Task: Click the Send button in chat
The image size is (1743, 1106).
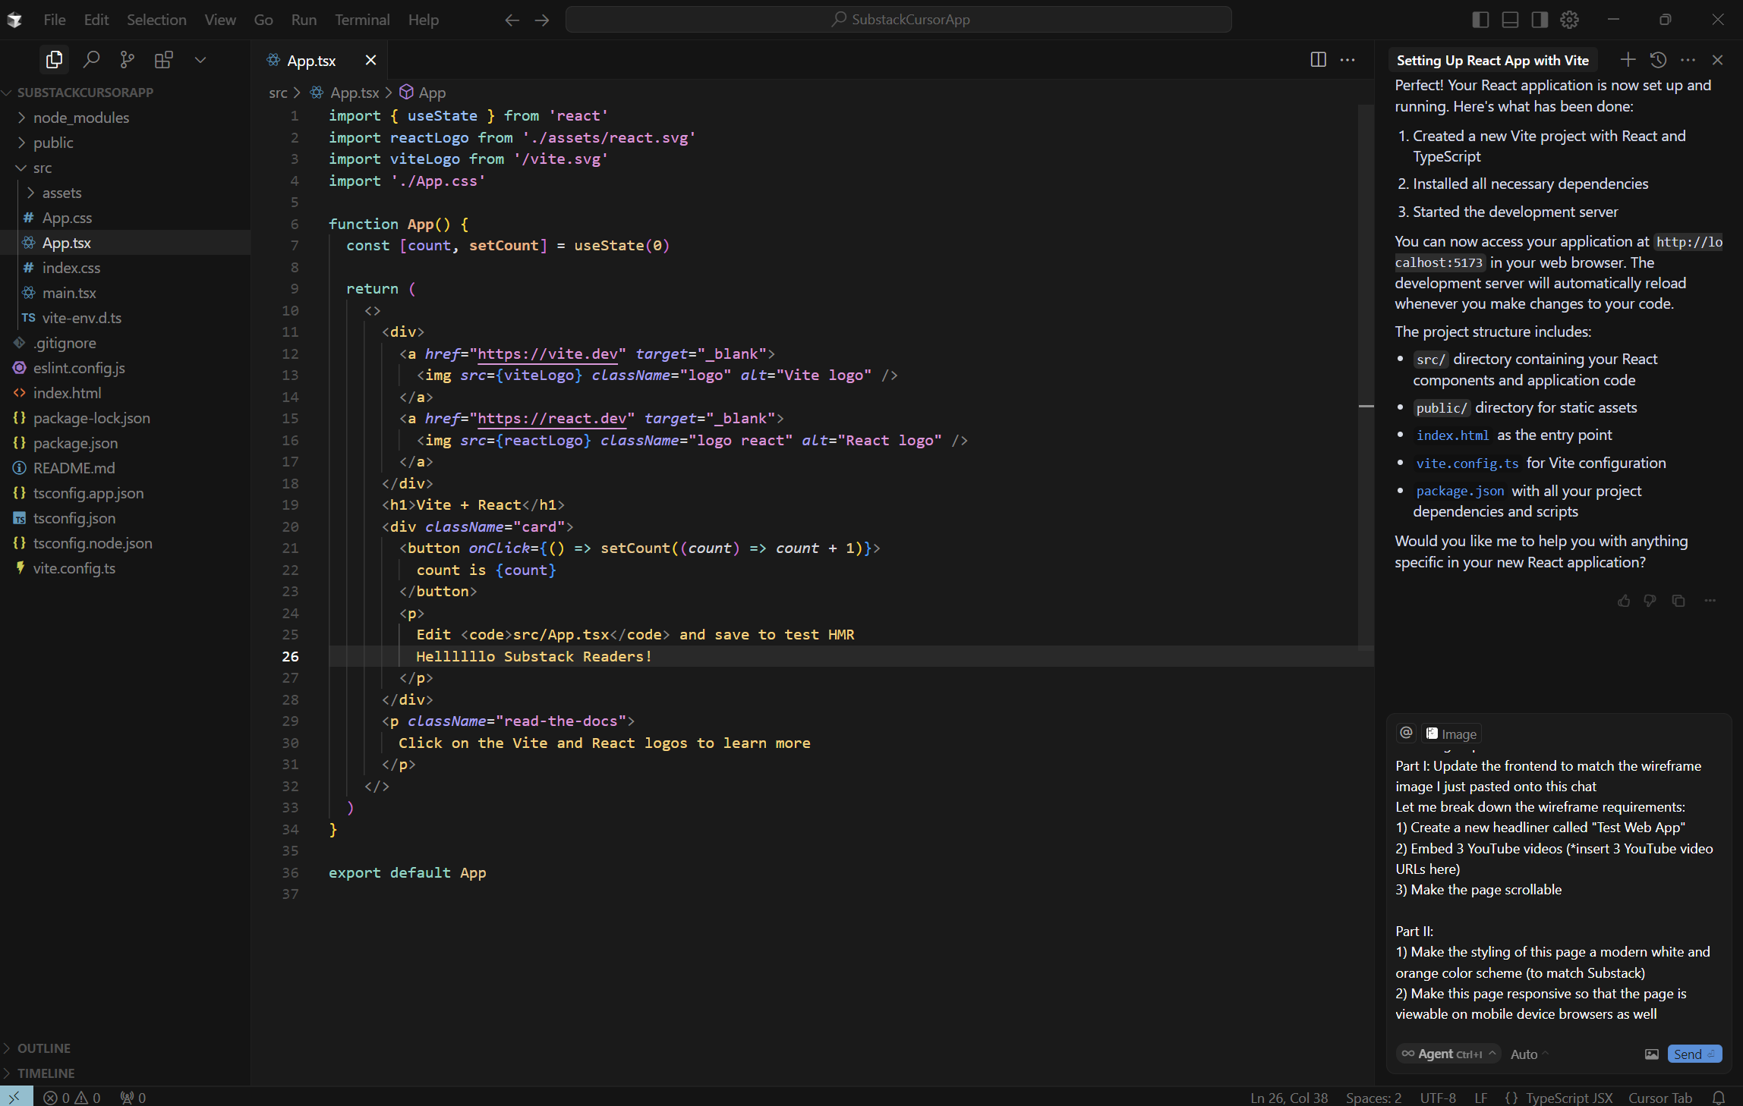Action: [1694, 1054]
